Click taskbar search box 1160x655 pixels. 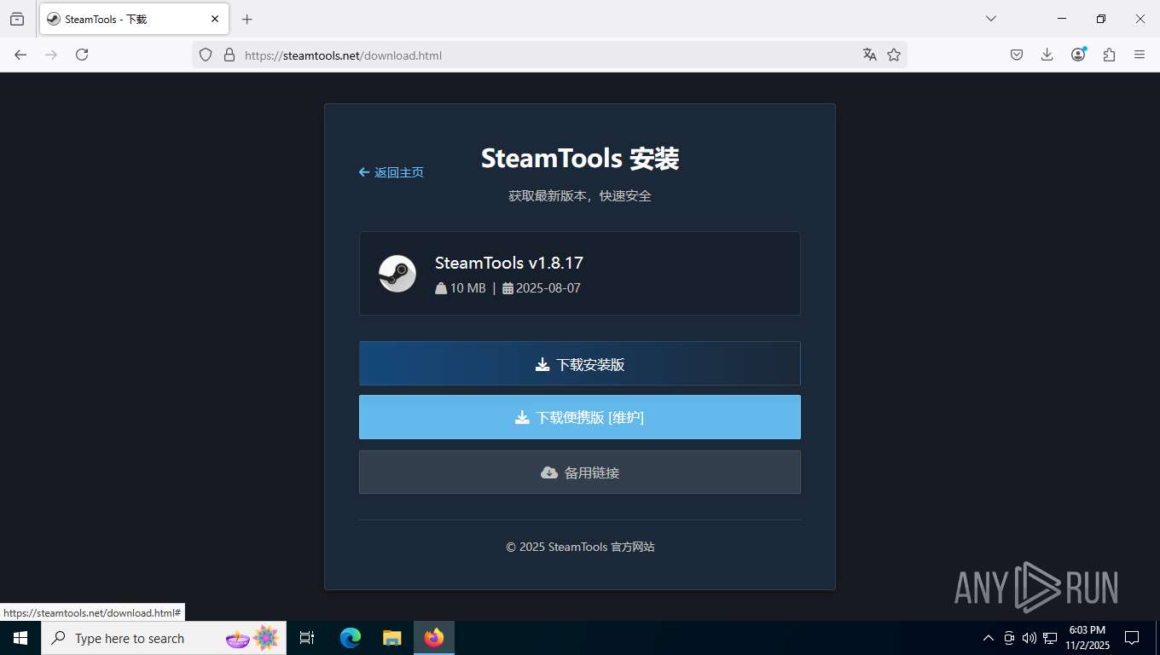[x=164, y=638]
